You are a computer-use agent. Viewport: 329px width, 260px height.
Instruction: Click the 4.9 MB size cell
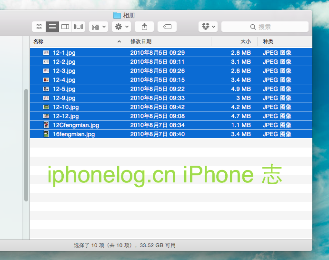241,89
